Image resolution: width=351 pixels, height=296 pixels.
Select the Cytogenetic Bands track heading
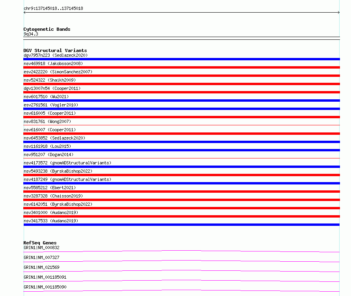pyautogui.click(x=47, y=29)
